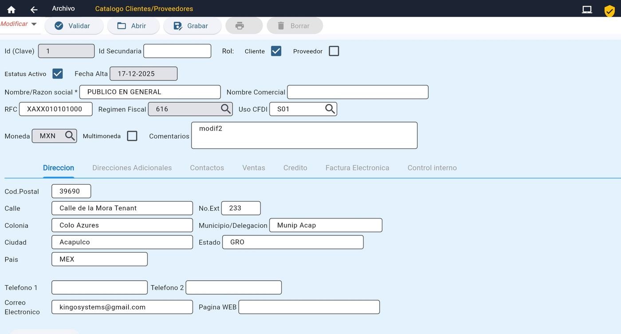Open the Archivo menu

63,8
